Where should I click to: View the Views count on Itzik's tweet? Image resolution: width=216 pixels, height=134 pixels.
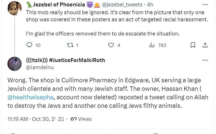click(81, 119)
